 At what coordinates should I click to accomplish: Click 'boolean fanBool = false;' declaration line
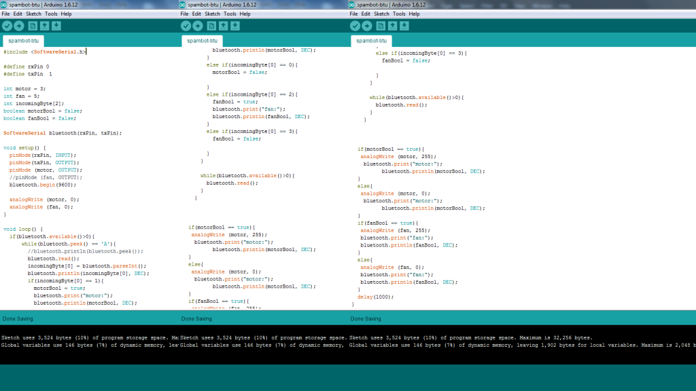(40, 118)
